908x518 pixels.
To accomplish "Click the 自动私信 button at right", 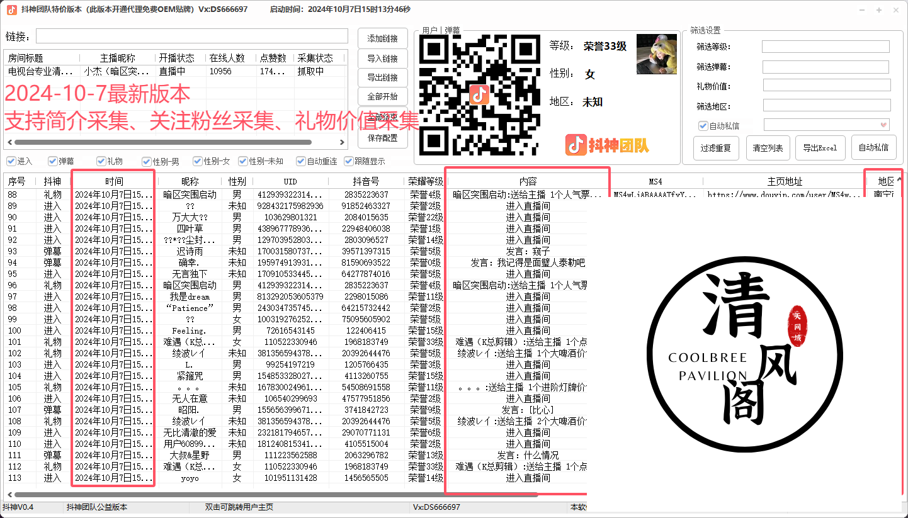I will click(873, 148).
